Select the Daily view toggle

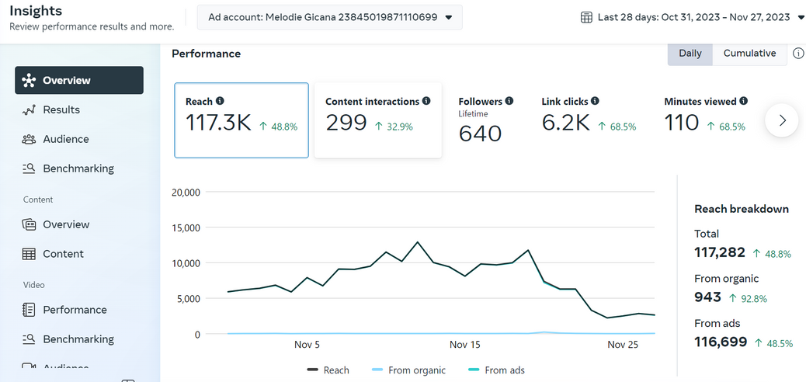pos(690,54)
